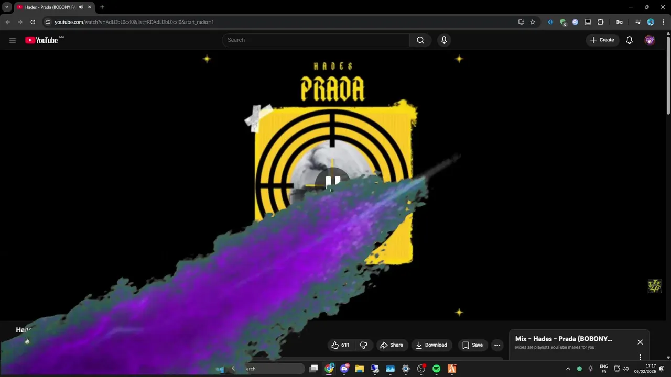
Task: Click the blue sound-wave extension icon
Action: coord(550,22)
